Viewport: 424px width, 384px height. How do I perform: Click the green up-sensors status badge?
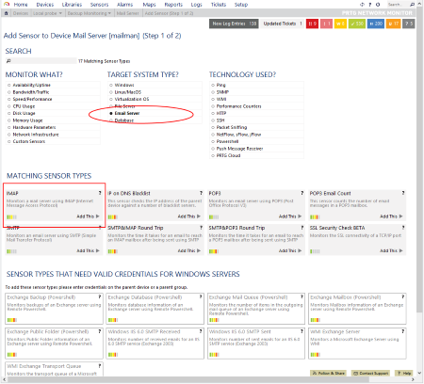[357, 24]
